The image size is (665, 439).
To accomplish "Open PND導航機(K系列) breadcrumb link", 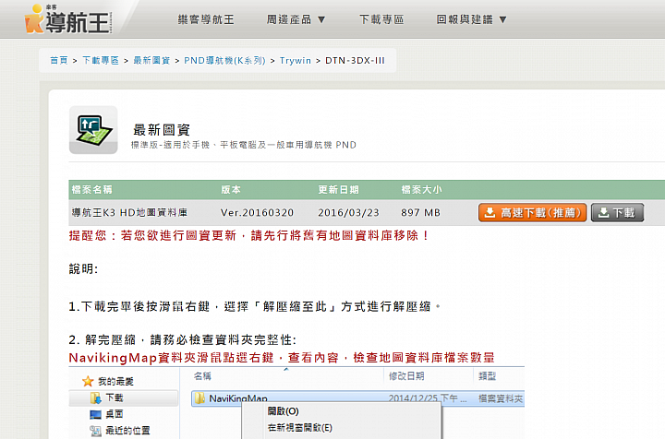I will coord(224,61).
